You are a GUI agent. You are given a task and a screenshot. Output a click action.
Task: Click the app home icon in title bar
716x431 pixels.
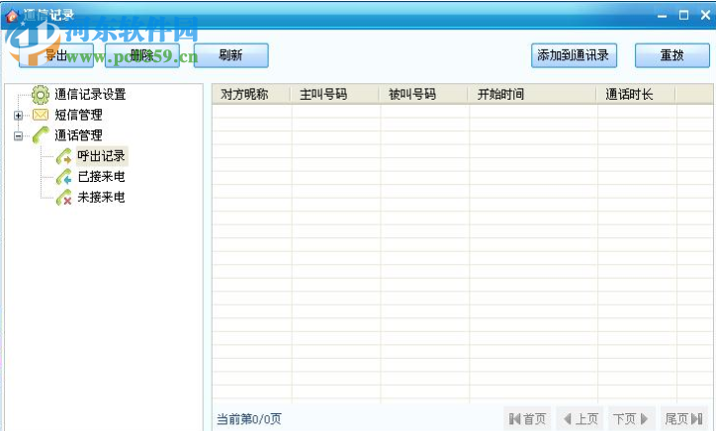[x=12, y=16]
